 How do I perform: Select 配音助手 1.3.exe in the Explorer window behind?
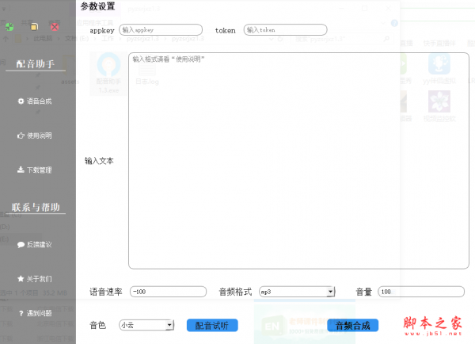click(x=108, y=74)
